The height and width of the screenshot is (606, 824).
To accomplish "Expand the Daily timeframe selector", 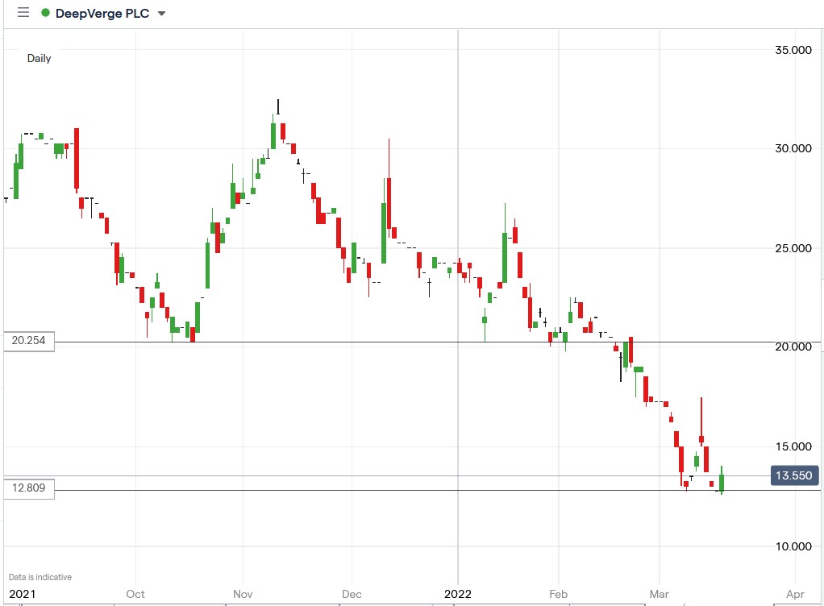I will pyautogui.click(x=40, y=58).
